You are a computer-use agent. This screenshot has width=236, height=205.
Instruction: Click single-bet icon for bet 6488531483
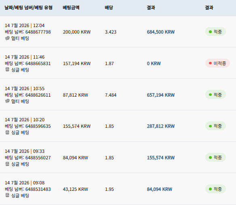pos(7,195)
